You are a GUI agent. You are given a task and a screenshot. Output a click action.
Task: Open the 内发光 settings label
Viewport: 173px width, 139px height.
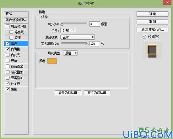pos(15,55)
